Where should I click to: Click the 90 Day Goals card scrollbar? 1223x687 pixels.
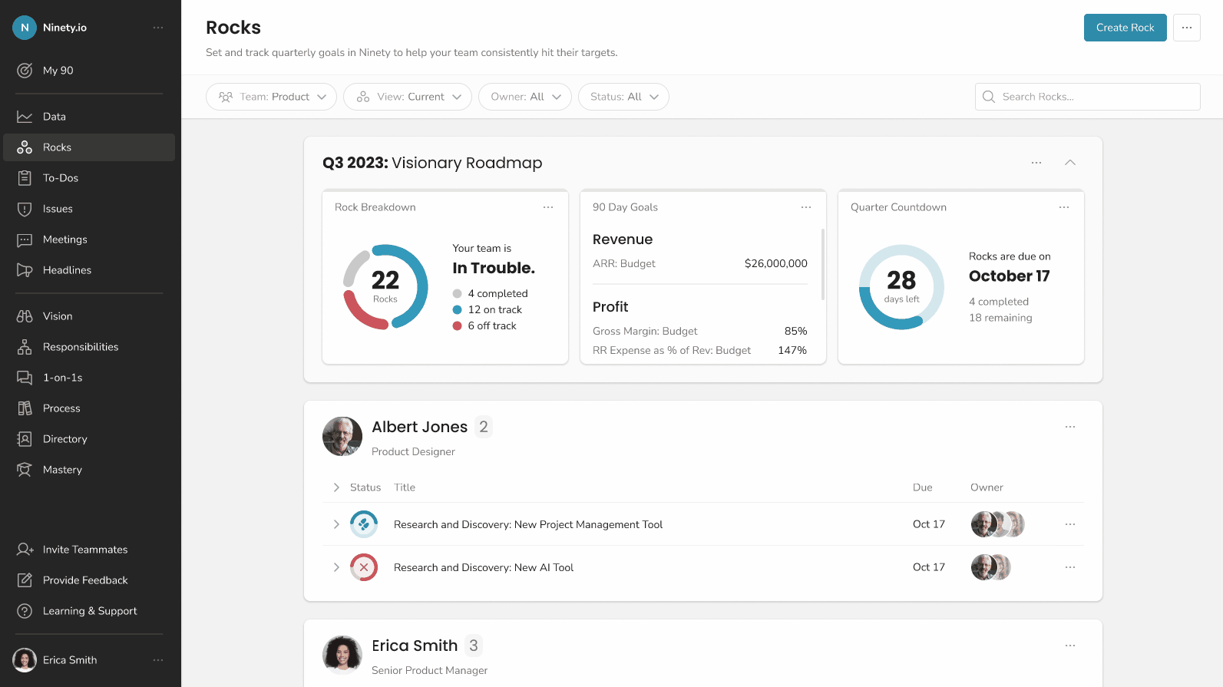click(x=823, y=265)
